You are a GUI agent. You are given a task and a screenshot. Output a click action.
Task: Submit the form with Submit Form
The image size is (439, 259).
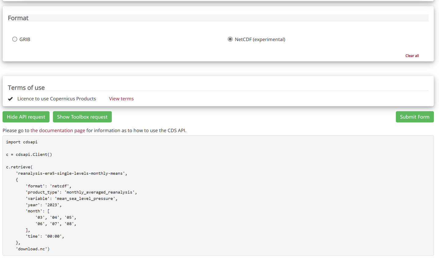point(415,117)
